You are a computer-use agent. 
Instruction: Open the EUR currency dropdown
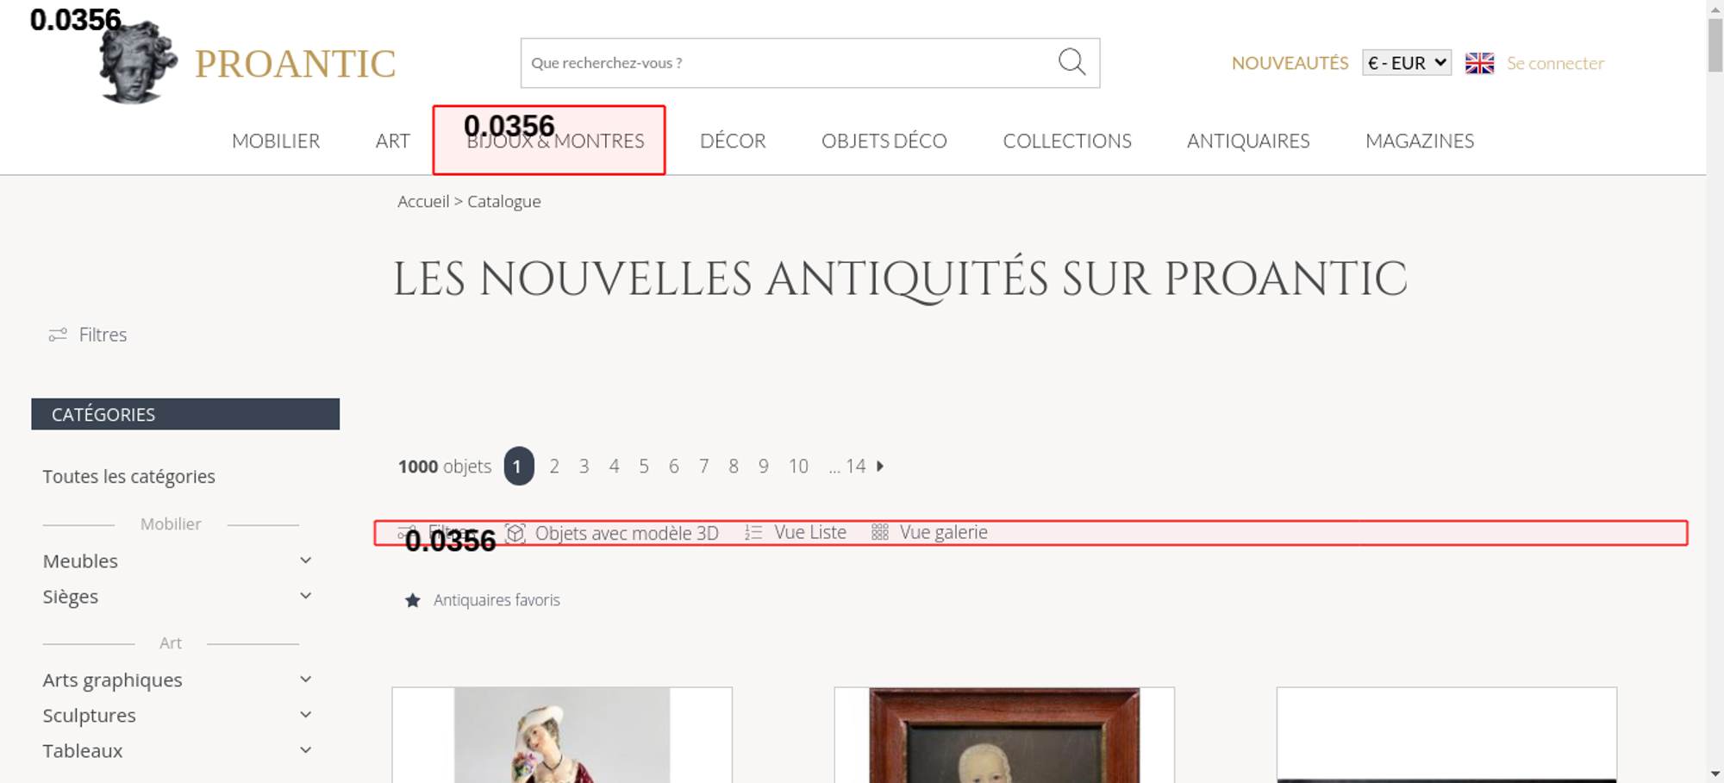tap(1406, 63)
